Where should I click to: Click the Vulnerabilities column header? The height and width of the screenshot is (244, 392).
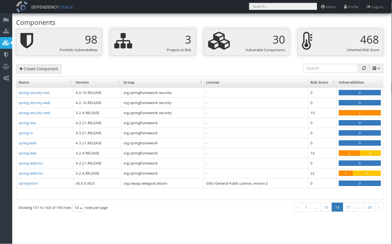pyautogui.click(x=360, y=82)
